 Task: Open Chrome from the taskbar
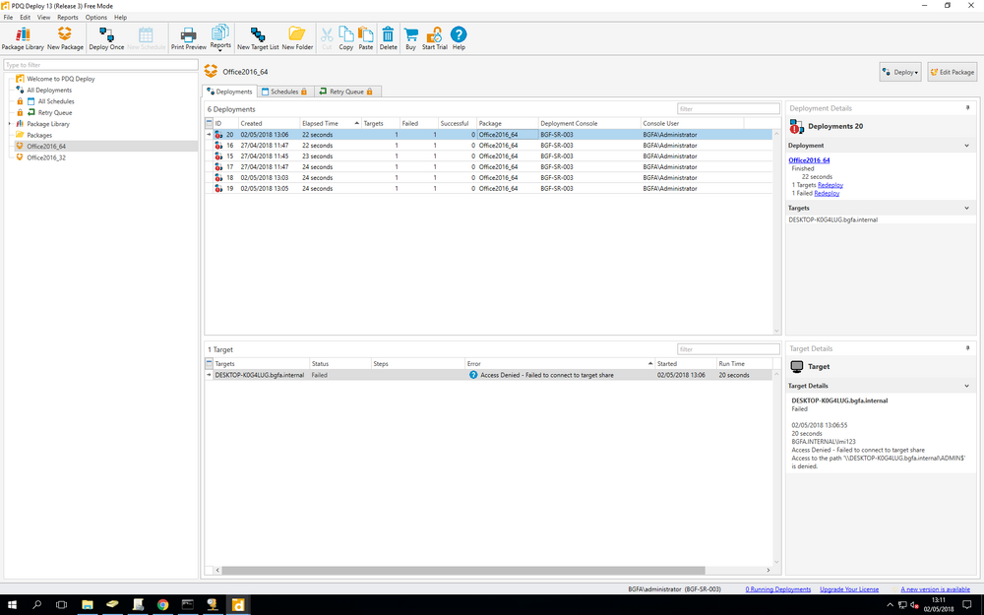coord(162,605)
